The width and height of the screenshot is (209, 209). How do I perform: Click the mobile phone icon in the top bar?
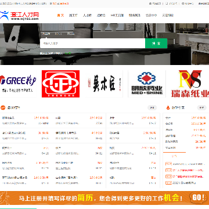tap(167, 3)
